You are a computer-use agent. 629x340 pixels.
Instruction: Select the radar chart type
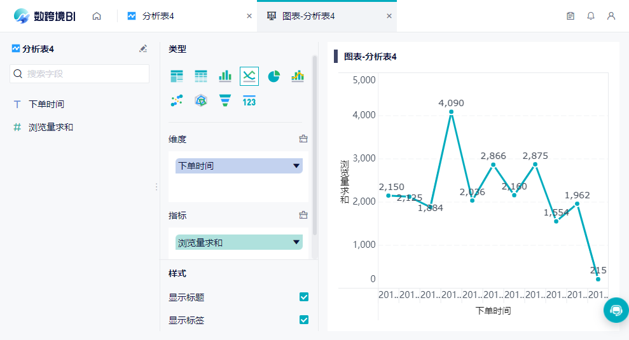(x=201, y=100)
